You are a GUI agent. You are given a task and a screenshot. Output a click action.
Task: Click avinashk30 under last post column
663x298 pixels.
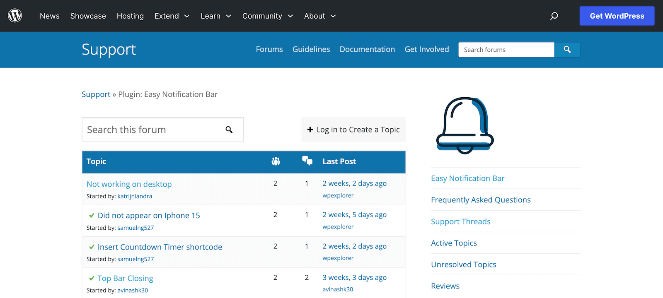[x=338, y=289]
